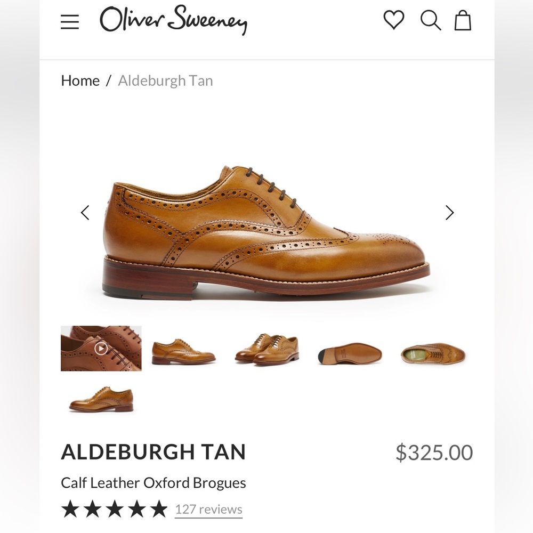Open the shopping bag
The image size is (533, 533).
(x=463, y=21)
